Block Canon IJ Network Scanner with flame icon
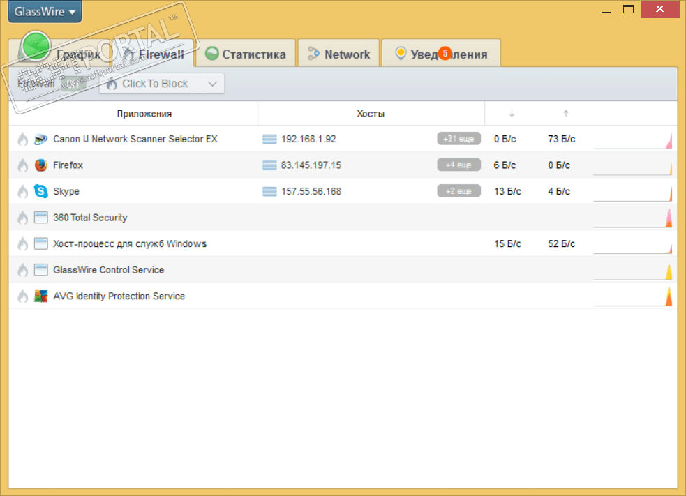This screenshot has width=686, height=496. click(x=23, y=139)
